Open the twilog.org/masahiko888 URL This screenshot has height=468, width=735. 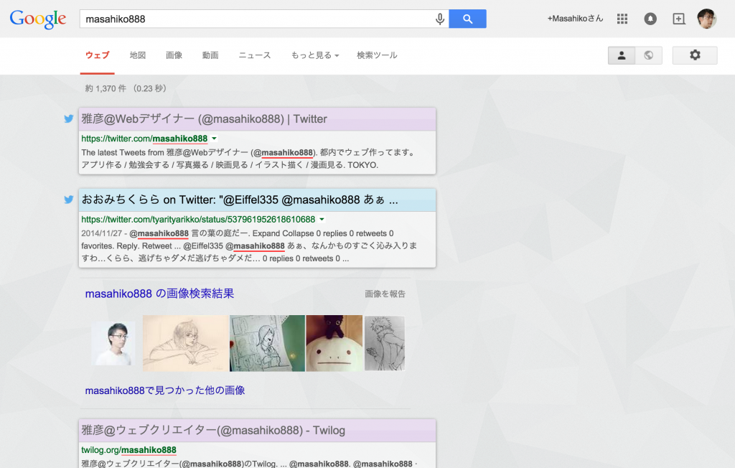coord(129,450)
